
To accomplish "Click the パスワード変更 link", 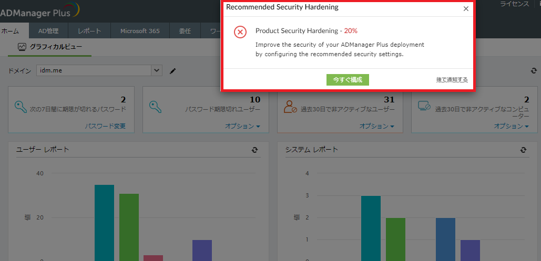I will 105,126.
